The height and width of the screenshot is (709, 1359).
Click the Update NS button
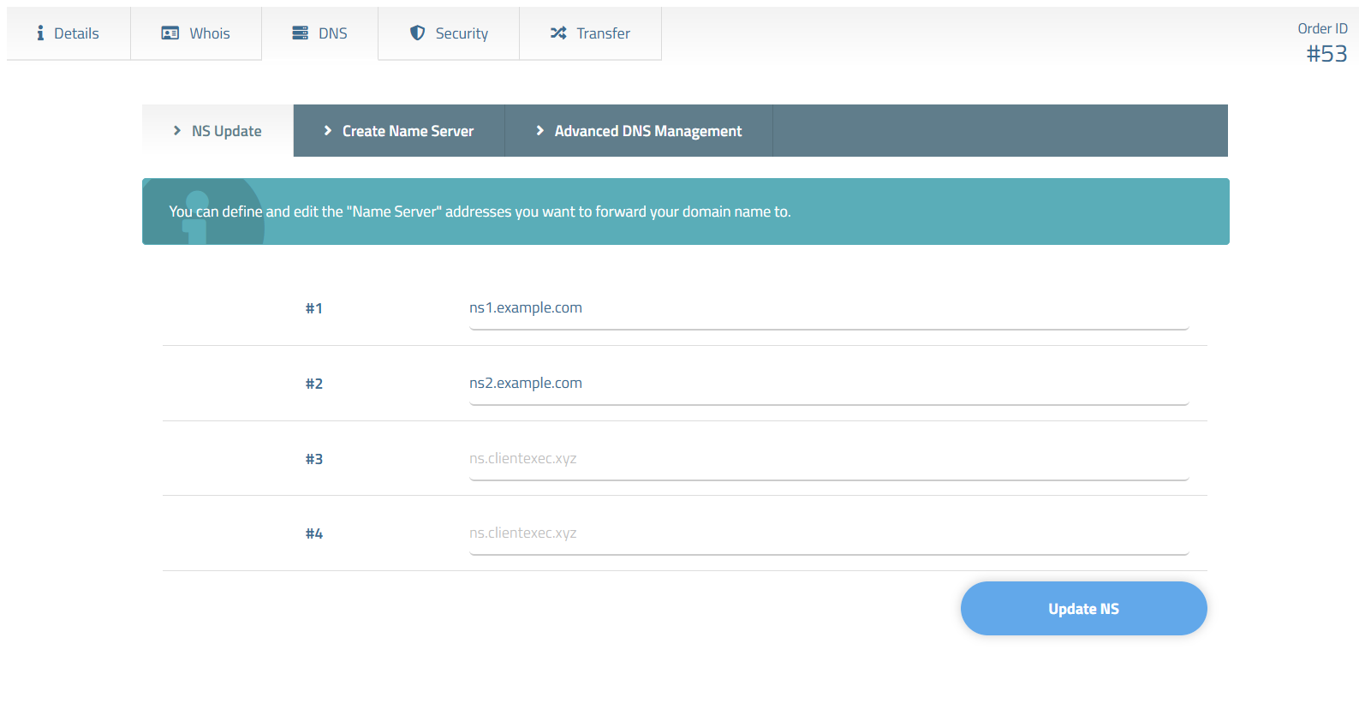pyautogui.click(x=1083, y=609)
